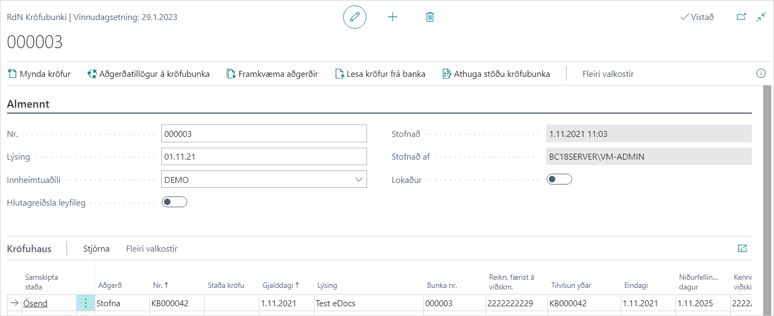Select Mynda kröfur action
The height and width of the screenshot is (316, 774).
click(40, 74)
